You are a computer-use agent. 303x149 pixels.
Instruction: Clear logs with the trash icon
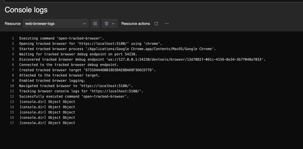click(x=107, y=23)
